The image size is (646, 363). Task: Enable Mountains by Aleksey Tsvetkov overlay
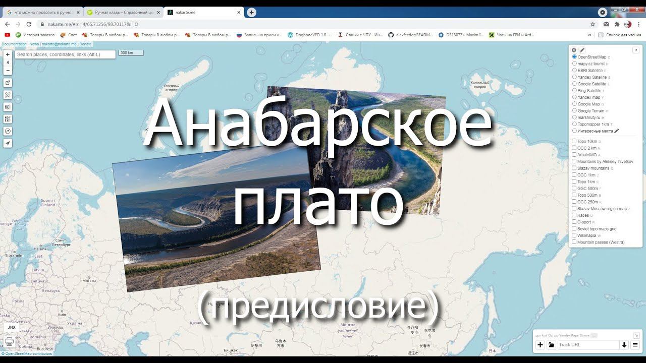(574, 161)
